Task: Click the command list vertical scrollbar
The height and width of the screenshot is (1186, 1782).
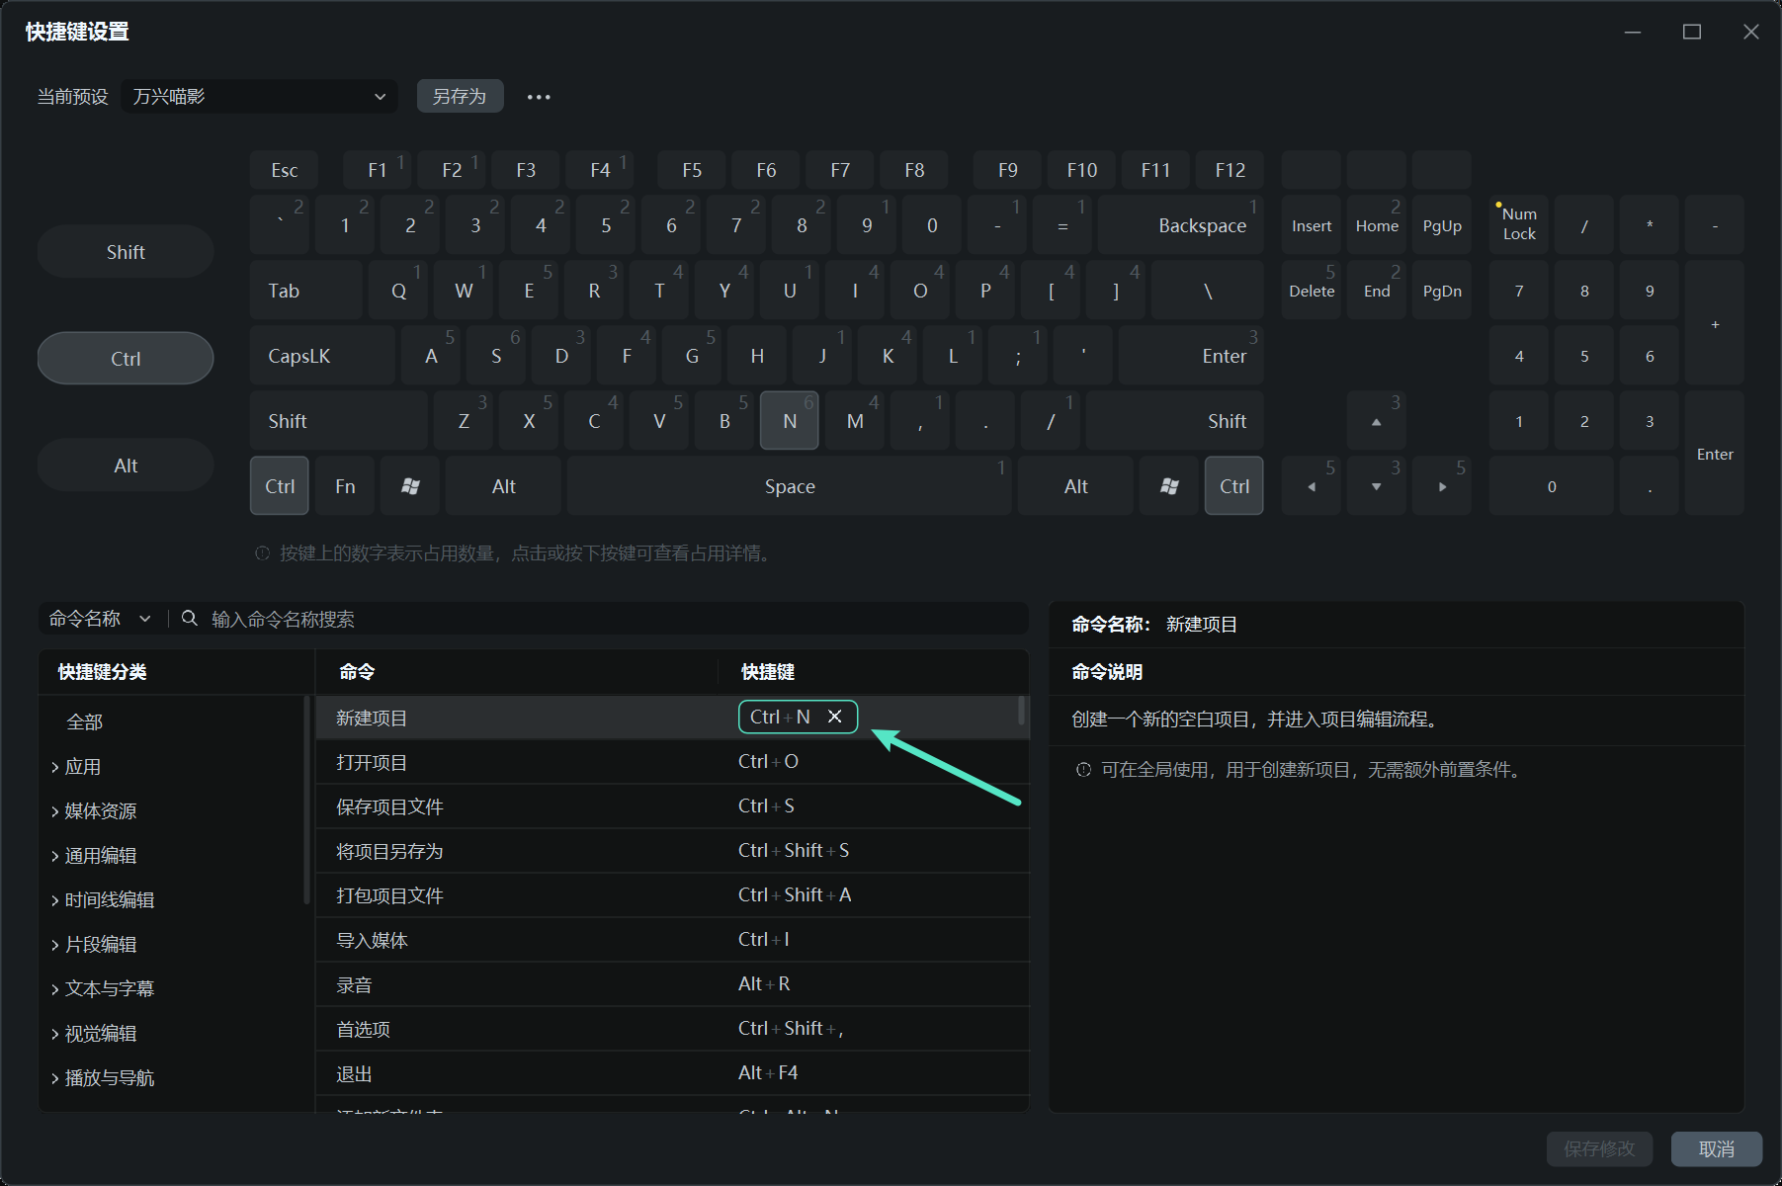Action: point(1022,712)
